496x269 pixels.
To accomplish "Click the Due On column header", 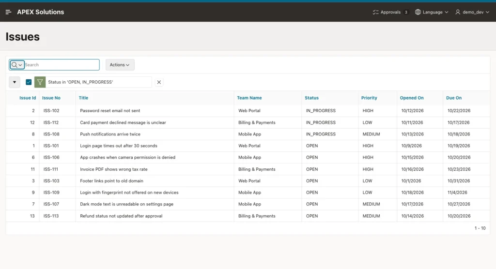I will click(453, 98).
